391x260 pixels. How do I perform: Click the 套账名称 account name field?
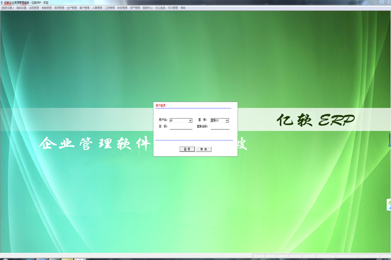pos(219,127)
